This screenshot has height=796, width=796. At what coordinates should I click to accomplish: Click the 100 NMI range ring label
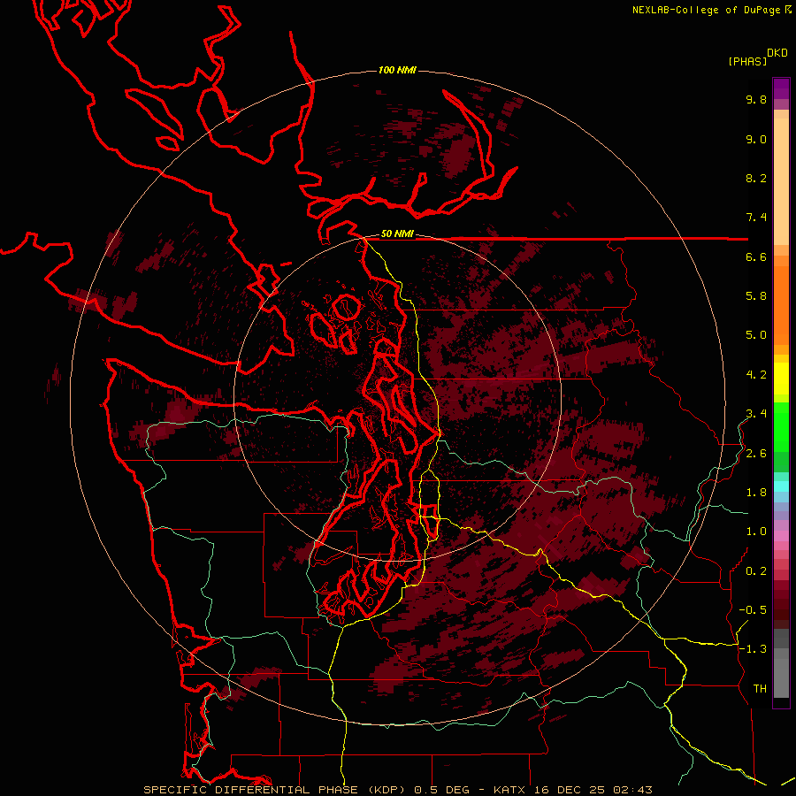coord(397,70)
